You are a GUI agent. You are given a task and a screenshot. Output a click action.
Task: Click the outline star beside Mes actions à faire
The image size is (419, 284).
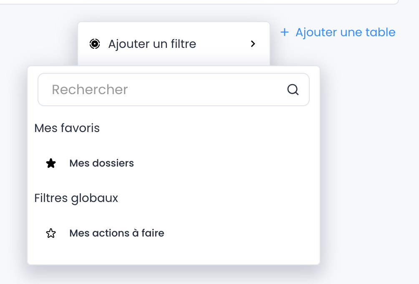(51, 233)
